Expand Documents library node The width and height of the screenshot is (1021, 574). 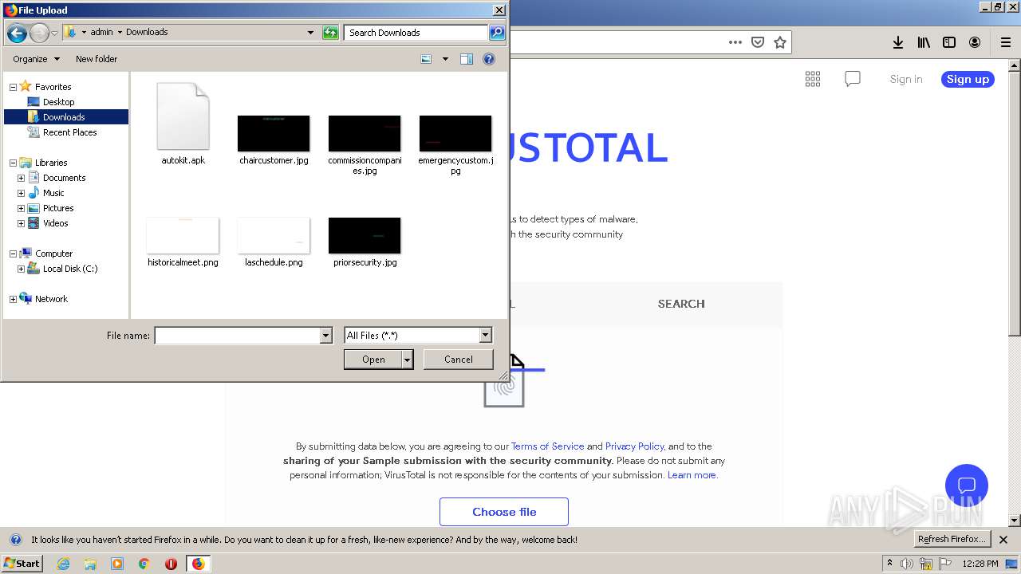point(21,178)
